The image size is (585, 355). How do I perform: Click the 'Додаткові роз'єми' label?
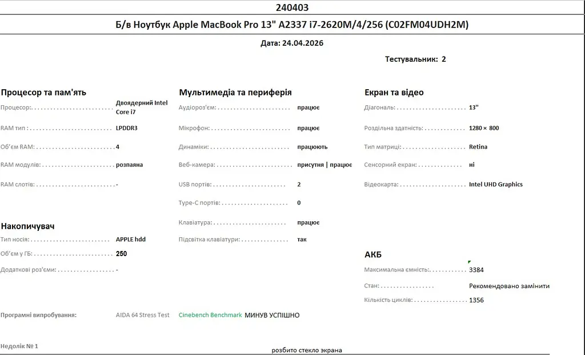click(29, 269)
